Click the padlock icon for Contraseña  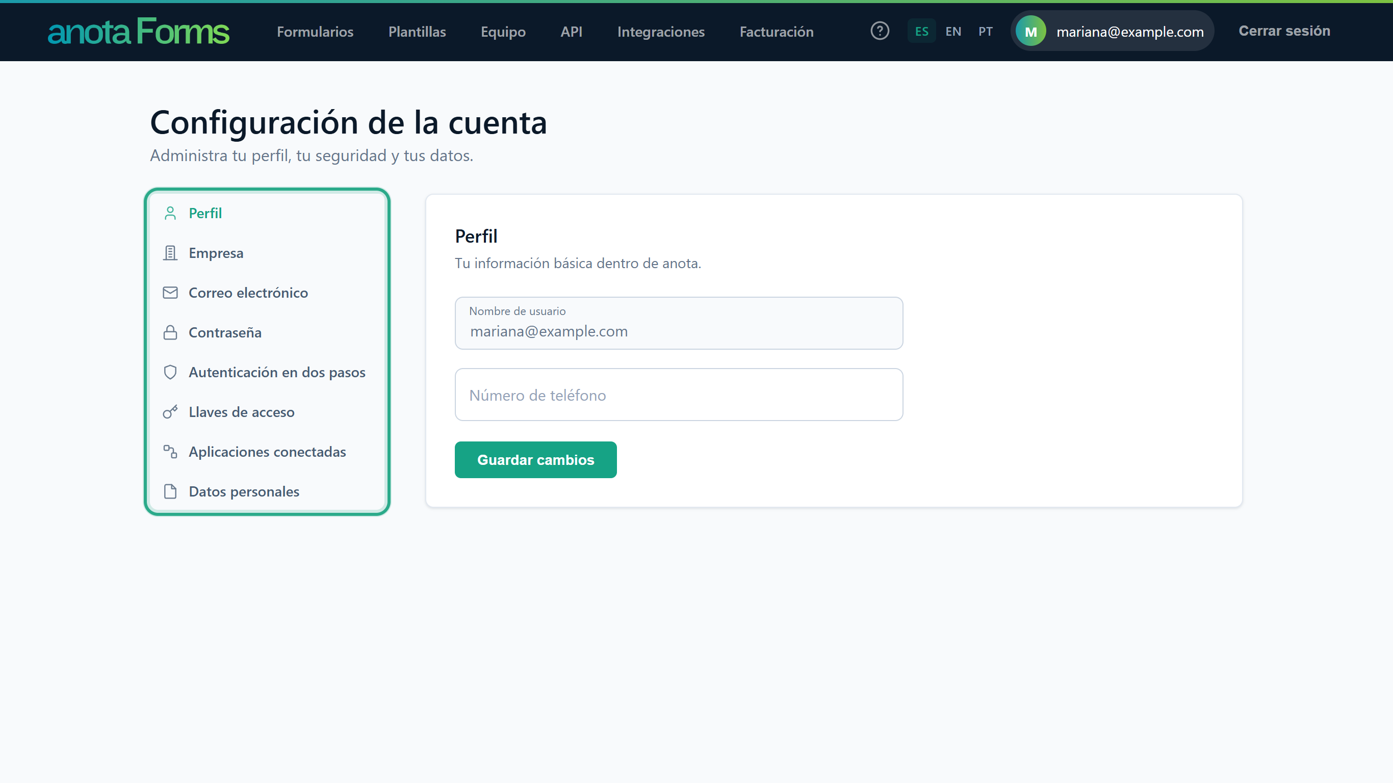click(x=170, y=332)
